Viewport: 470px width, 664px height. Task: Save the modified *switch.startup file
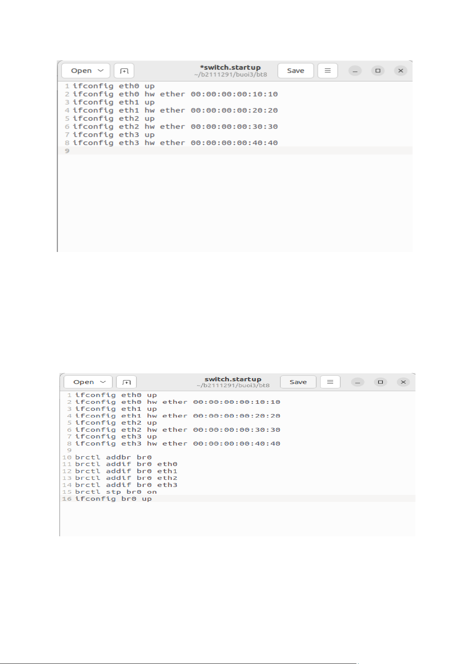[296, 71]
